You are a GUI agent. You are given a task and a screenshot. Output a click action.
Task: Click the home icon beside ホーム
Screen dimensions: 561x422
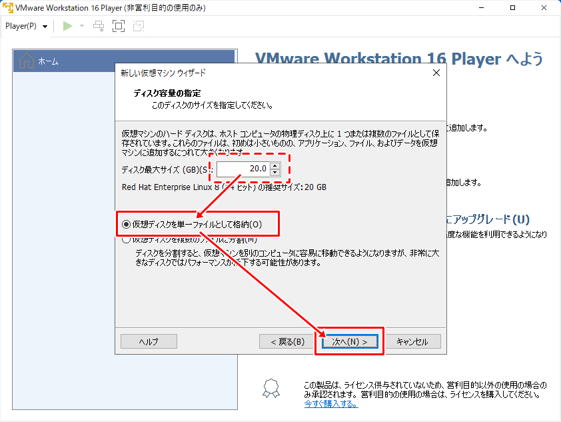tap(26, 61)
